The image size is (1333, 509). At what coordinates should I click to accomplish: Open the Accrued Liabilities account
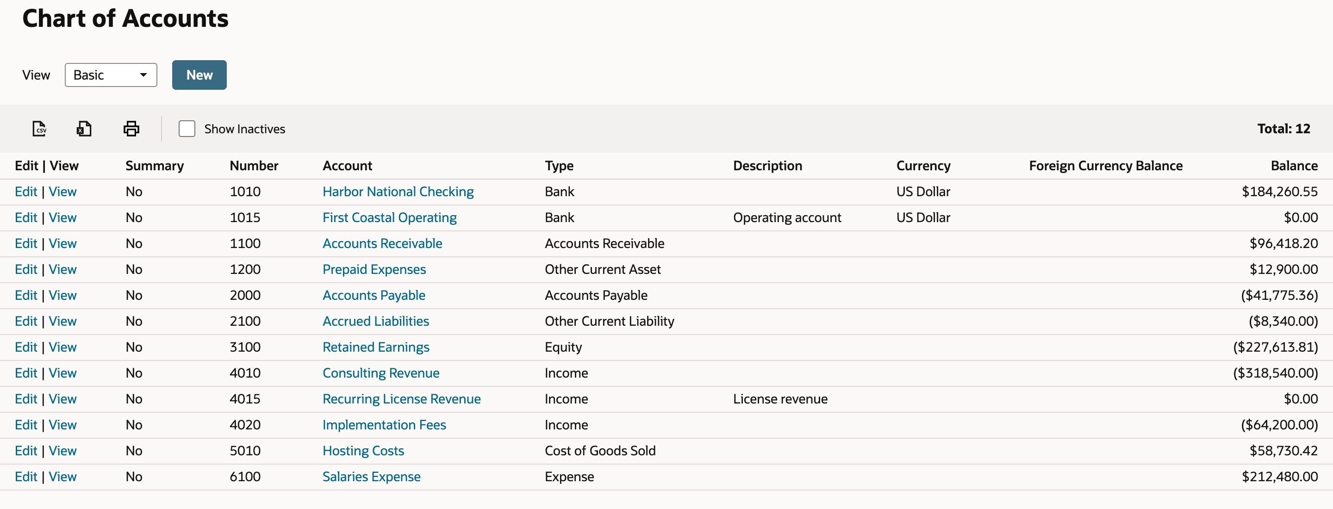click(376, 321)
